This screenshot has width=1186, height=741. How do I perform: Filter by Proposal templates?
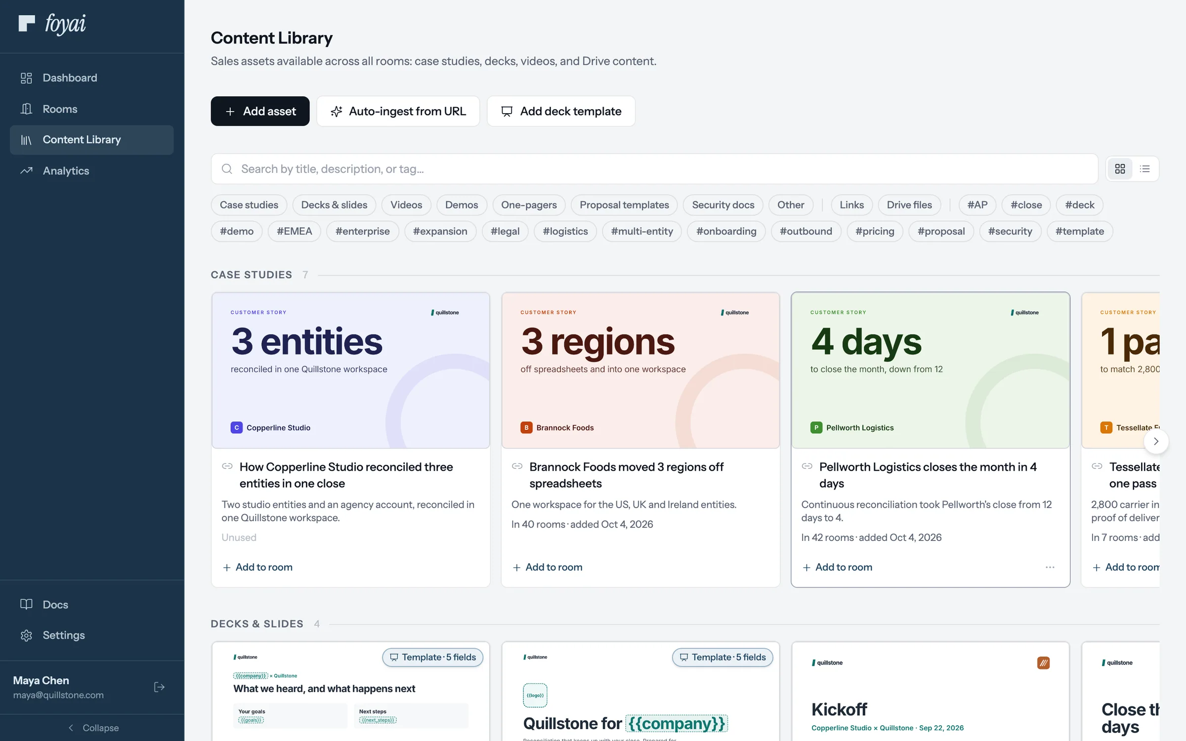pyautogui.click(x=624, y=205)
